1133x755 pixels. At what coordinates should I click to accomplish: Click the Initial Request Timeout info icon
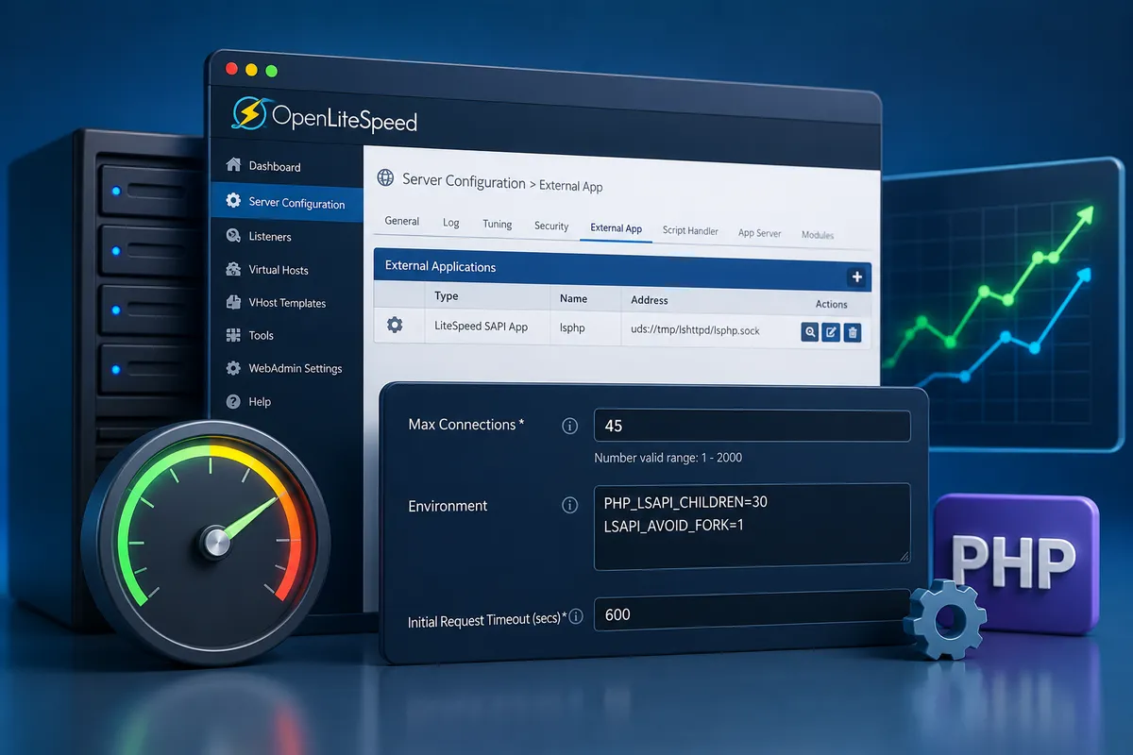[x=575, y=617]
